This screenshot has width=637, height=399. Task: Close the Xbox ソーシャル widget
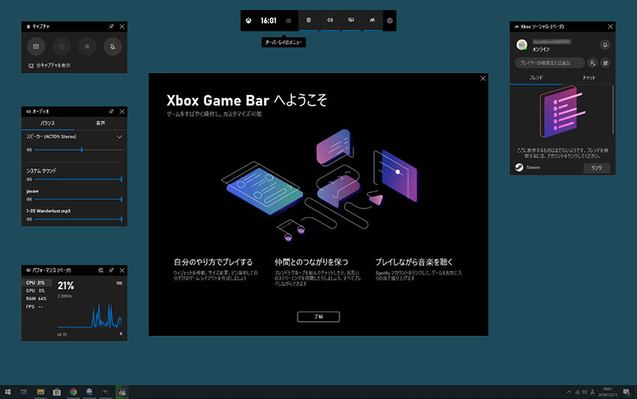click(x=610, y=26)
